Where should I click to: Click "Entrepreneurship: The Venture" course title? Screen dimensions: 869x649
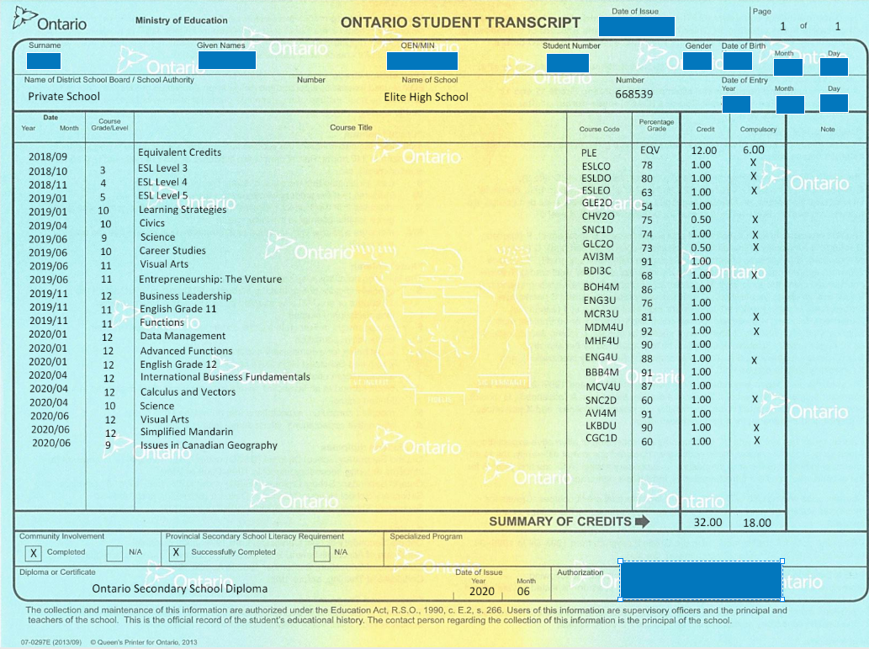coord(210,279)
